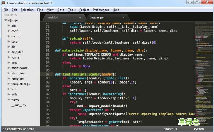214x132 pixels.
Task: Click "33 characters selected" status text
Action: point(18,129)
